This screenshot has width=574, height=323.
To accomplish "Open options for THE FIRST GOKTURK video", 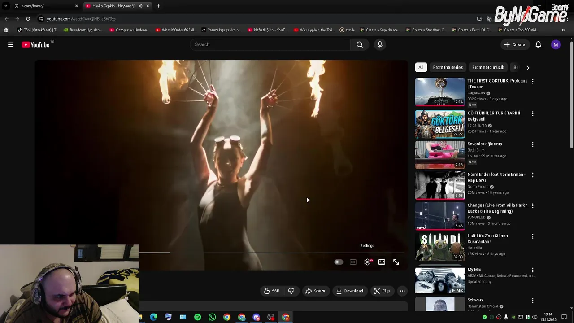I will (532, 82).
